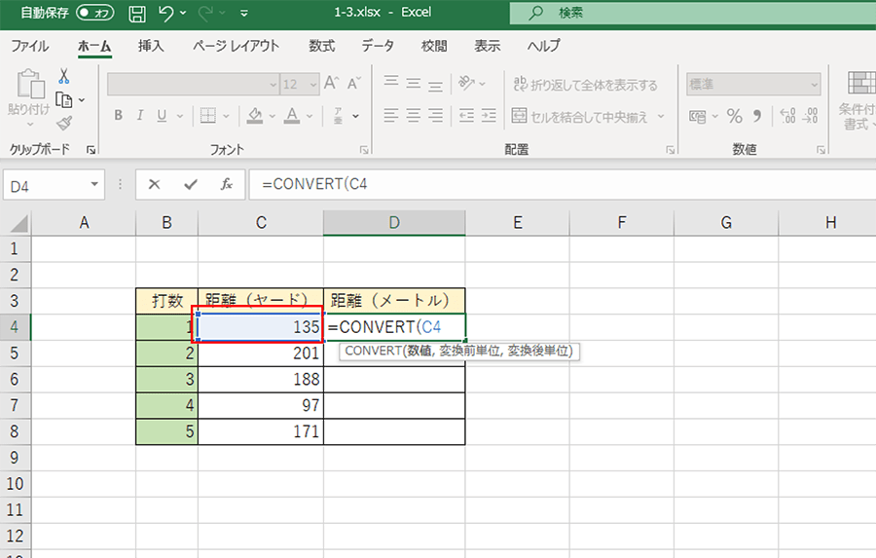This screenshot has width=876, height=558.
Task: Click the Paste (貼り付け) clipboard icon
Action: click(30, 84)
